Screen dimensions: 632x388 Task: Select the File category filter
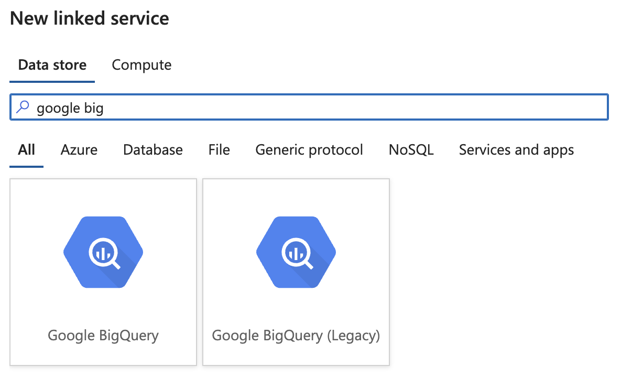(x=219, y=150)
